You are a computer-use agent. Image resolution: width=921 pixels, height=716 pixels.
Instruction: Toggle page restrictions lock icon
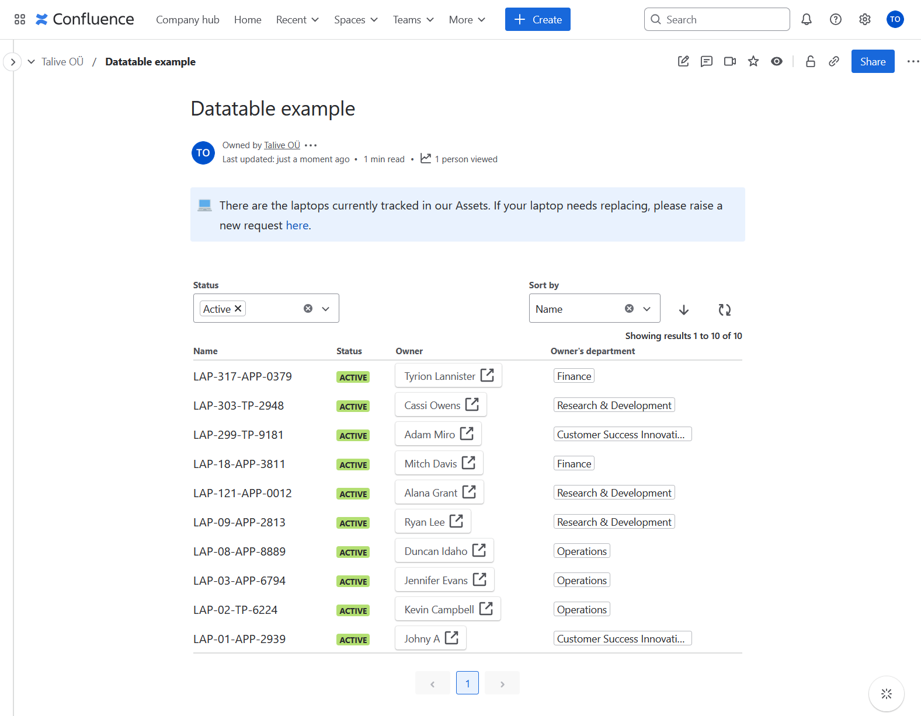[x=811, y=61]
